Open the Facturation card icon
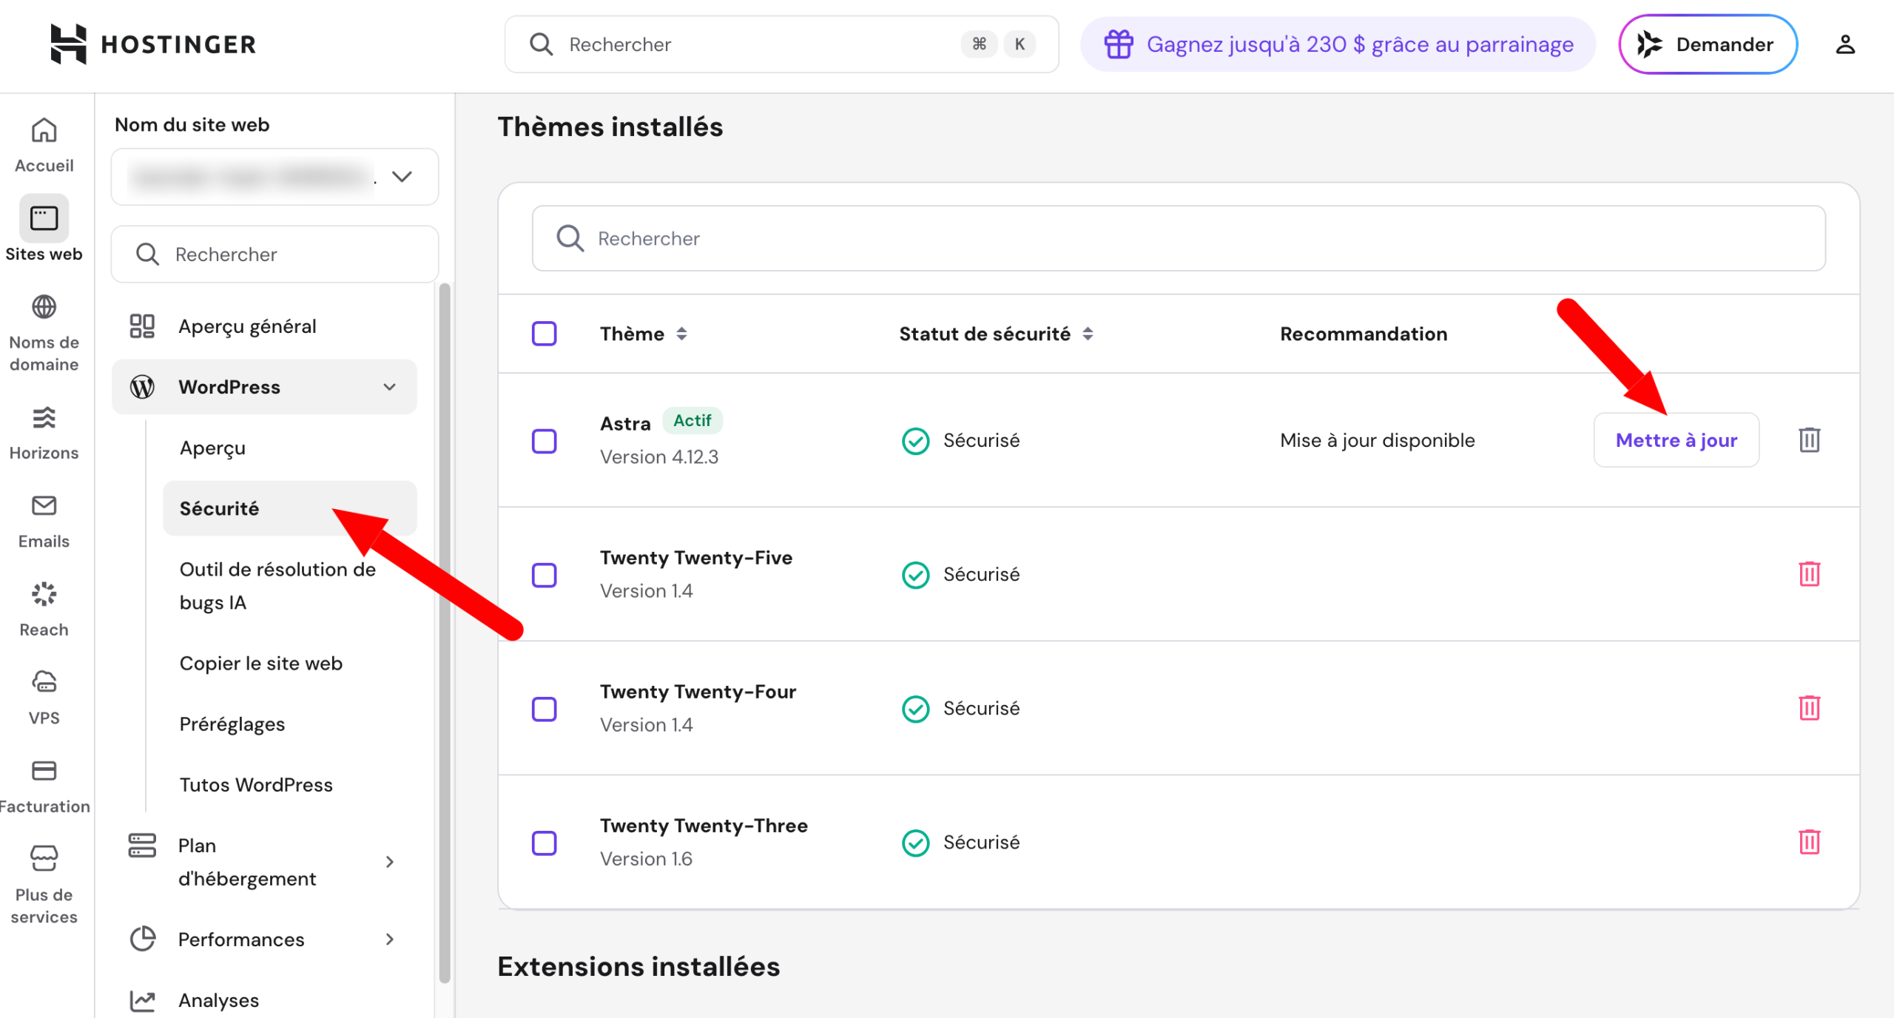The image size is (1894, 1018). click(x=44, y=771)
